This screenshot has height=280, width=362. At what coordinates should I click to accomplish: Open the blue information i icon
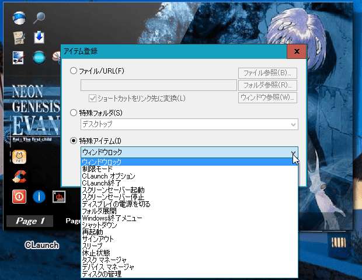[x=39, y=197]
